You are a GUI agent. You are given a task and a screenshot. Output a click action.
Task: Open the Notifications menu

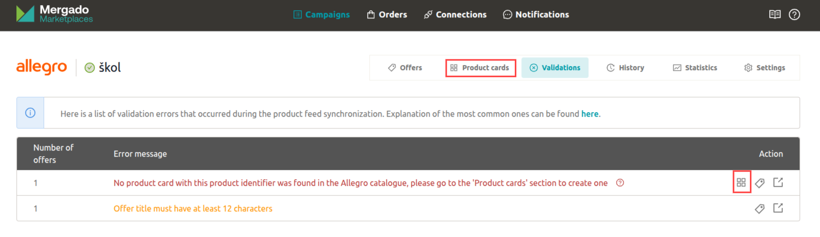(x=536, y=14)
